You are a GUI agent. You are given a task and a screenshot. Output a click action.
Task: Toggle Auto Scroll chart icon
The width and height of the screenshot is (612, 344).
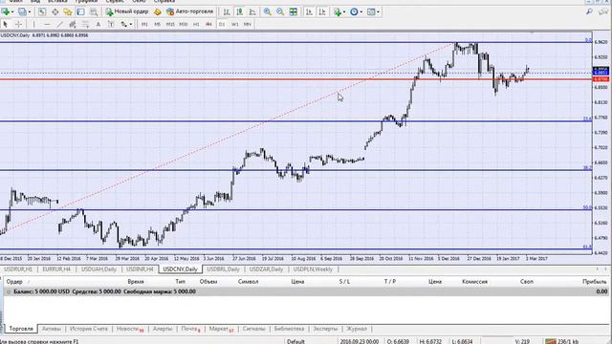pyautogui.click(x=309, y=11)
